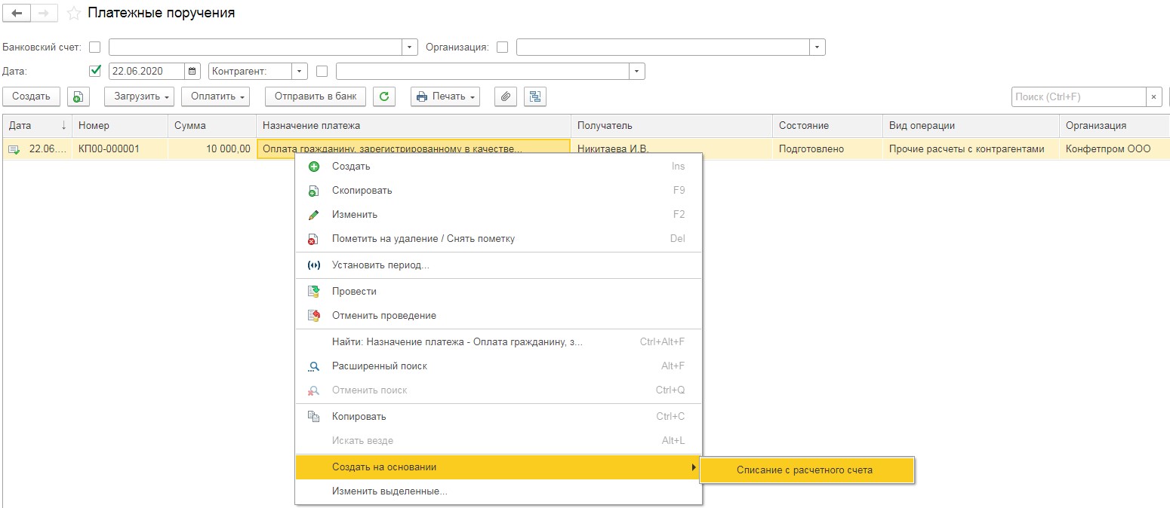Image resolution: width=1170 pixels, height=508 pixels.
Task: Clear the search field with x button
Action: point(1154,96)
